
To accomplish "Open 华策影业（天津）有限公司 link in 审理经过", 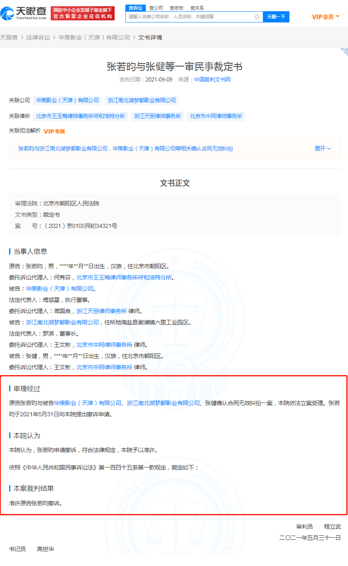I will pyautogui.click(x=88, y=403).
